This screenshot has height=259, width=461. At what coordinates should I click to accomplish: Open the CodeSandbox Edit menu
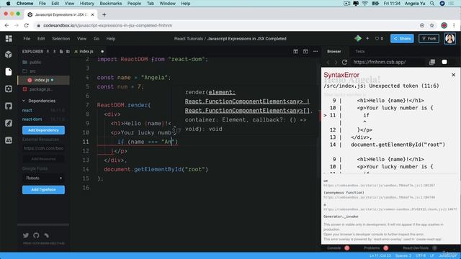click(41, 38)
